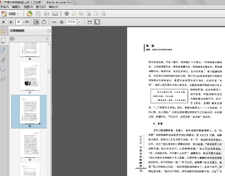Select the highlight text markup icon
Image resolution: width=225 pixels, height=176 pixels.
[x=81, y=14]
